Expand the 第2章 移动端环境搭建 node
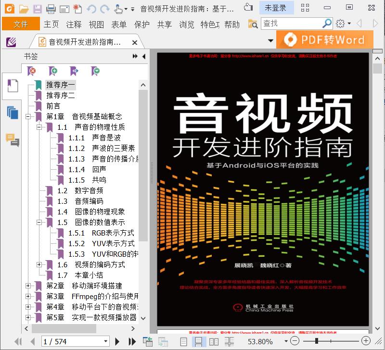385x350 pixels. point(28,286)
